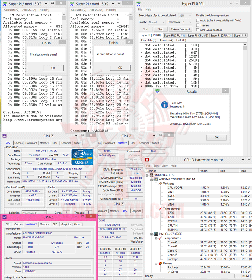Click OK in 32M Finish dialog

(x=120, y=68)
